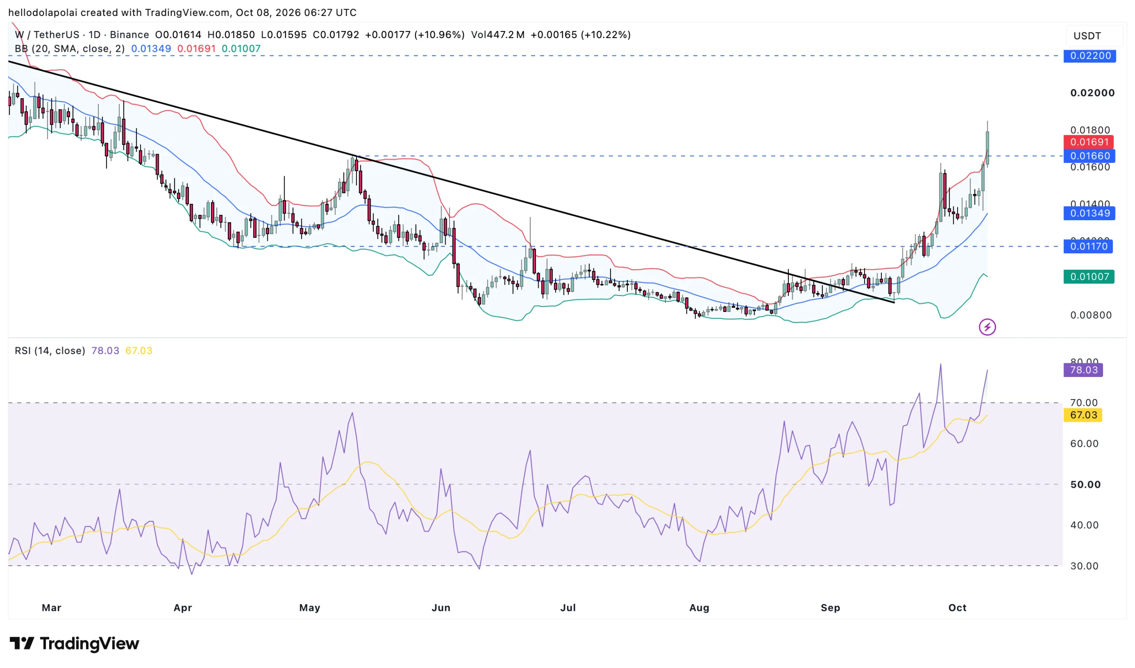Click the Sep label on time axis
Viewport: 1135px width, 668px height.
(x=830, y=608)
